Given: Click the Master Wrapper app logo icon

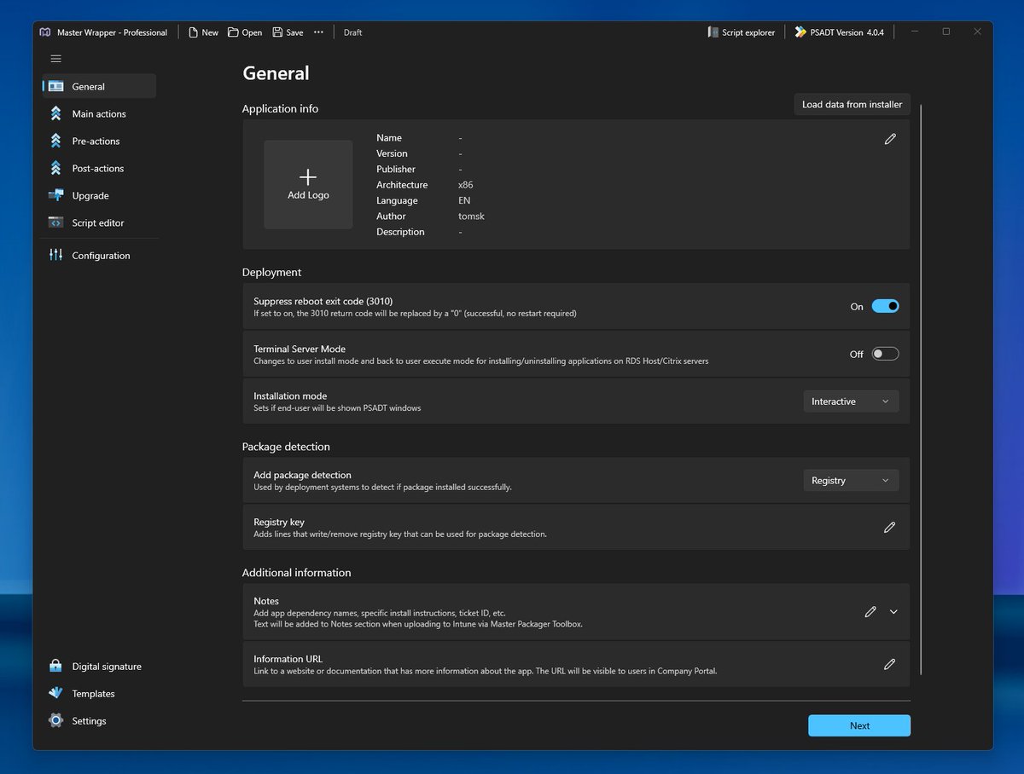Looking at the screenshot, I should 45,32.
